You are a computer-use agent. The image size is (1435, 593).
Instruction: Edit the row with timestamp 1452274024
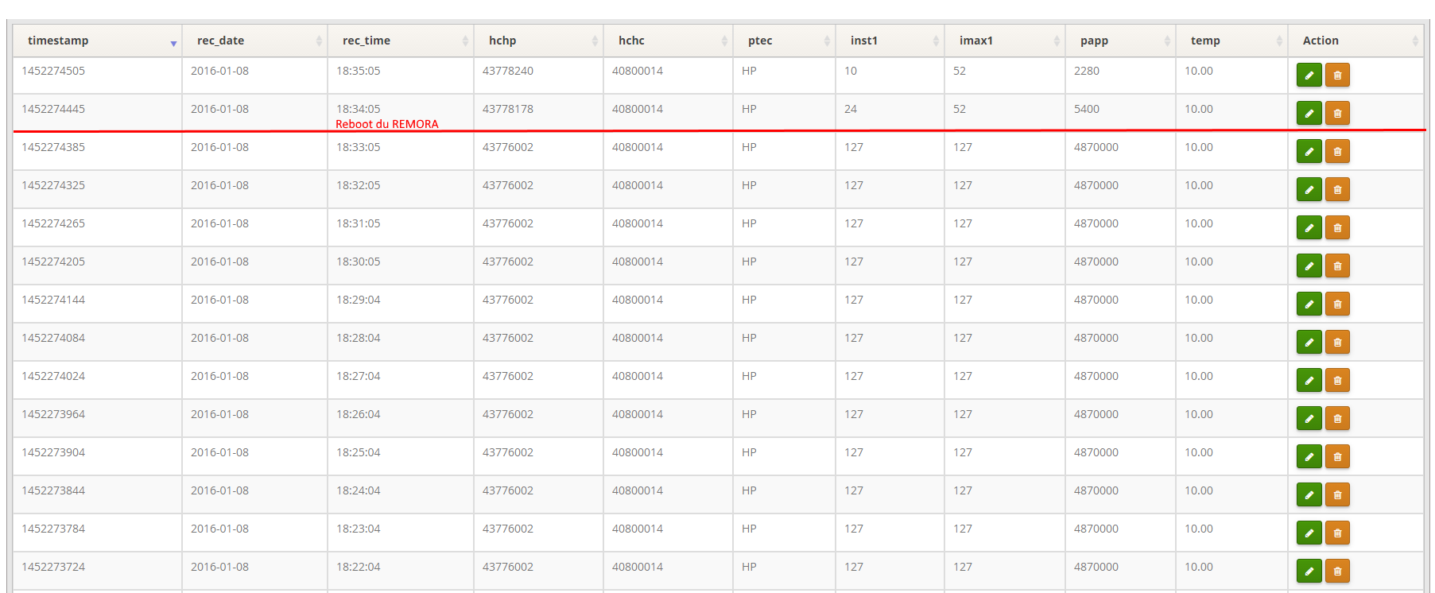click(1309, 380)
